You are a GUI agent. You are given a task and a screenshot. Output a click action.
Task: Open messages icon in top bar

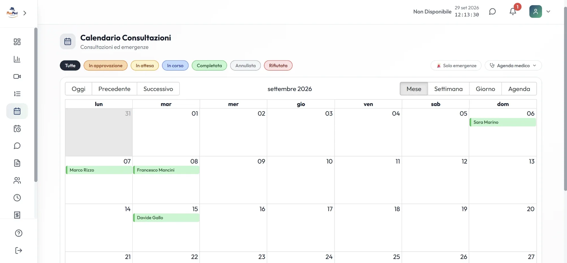click(x=492, y=11)
